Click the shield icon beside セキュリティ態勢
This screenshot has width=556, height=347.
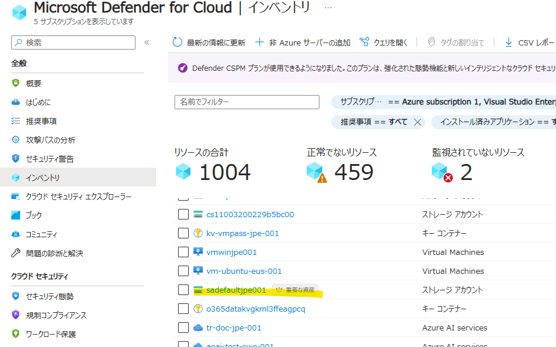pyautogui.click(x=15, y=296)
